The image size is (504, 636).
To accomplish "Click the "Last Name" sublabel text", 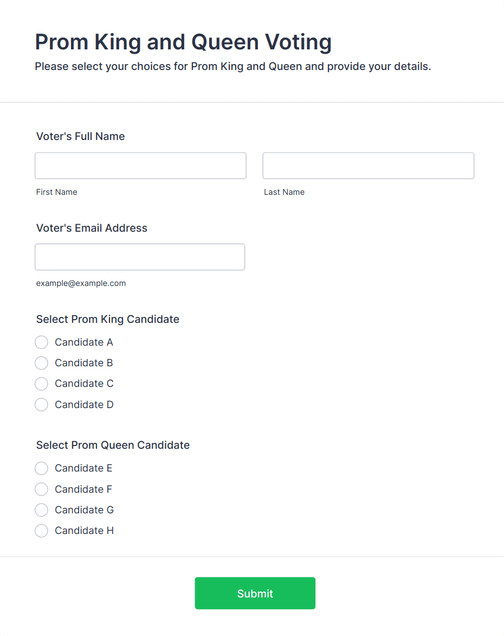I will click(284, 192).
